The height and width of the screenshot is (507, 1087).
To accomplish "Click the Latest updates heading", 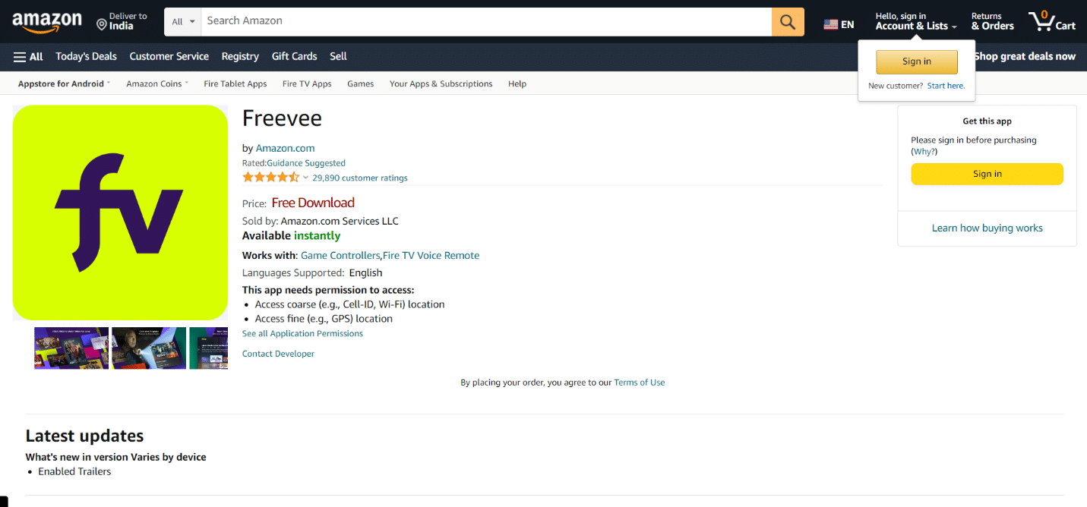I will pyautogui.click(x=84, y=436).
